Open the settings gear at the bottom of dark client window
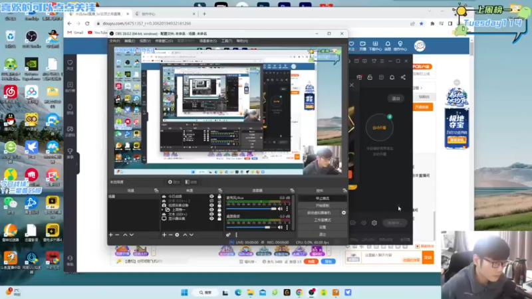The height and width of the screenshot is (299, 532). 374,223
